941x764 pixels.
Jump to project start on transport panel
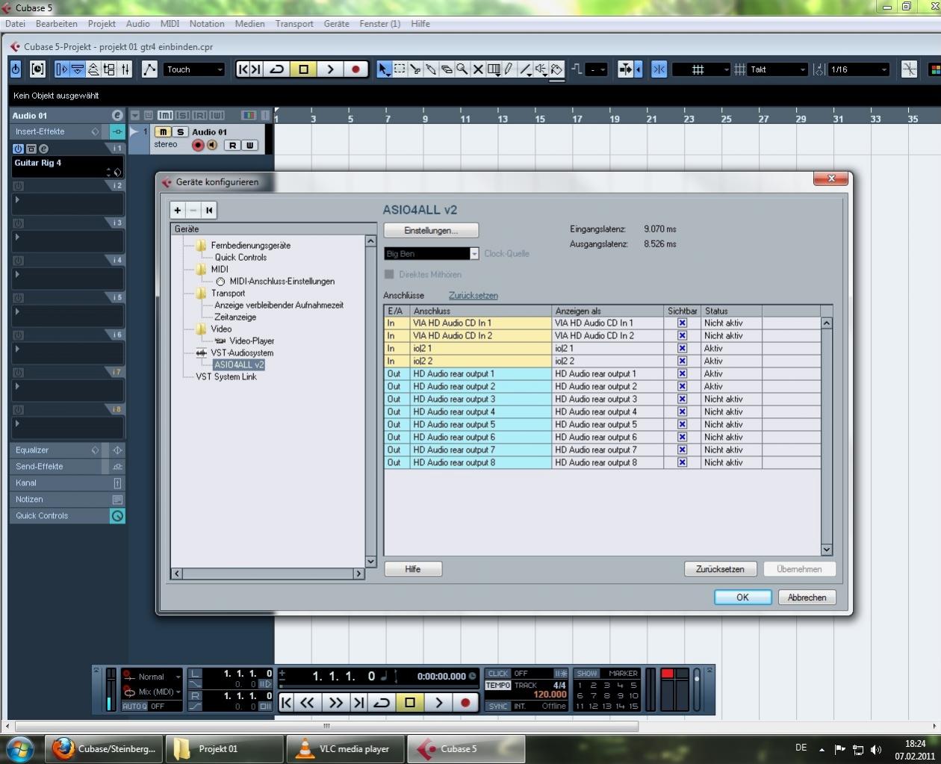[x=286, y=702]
